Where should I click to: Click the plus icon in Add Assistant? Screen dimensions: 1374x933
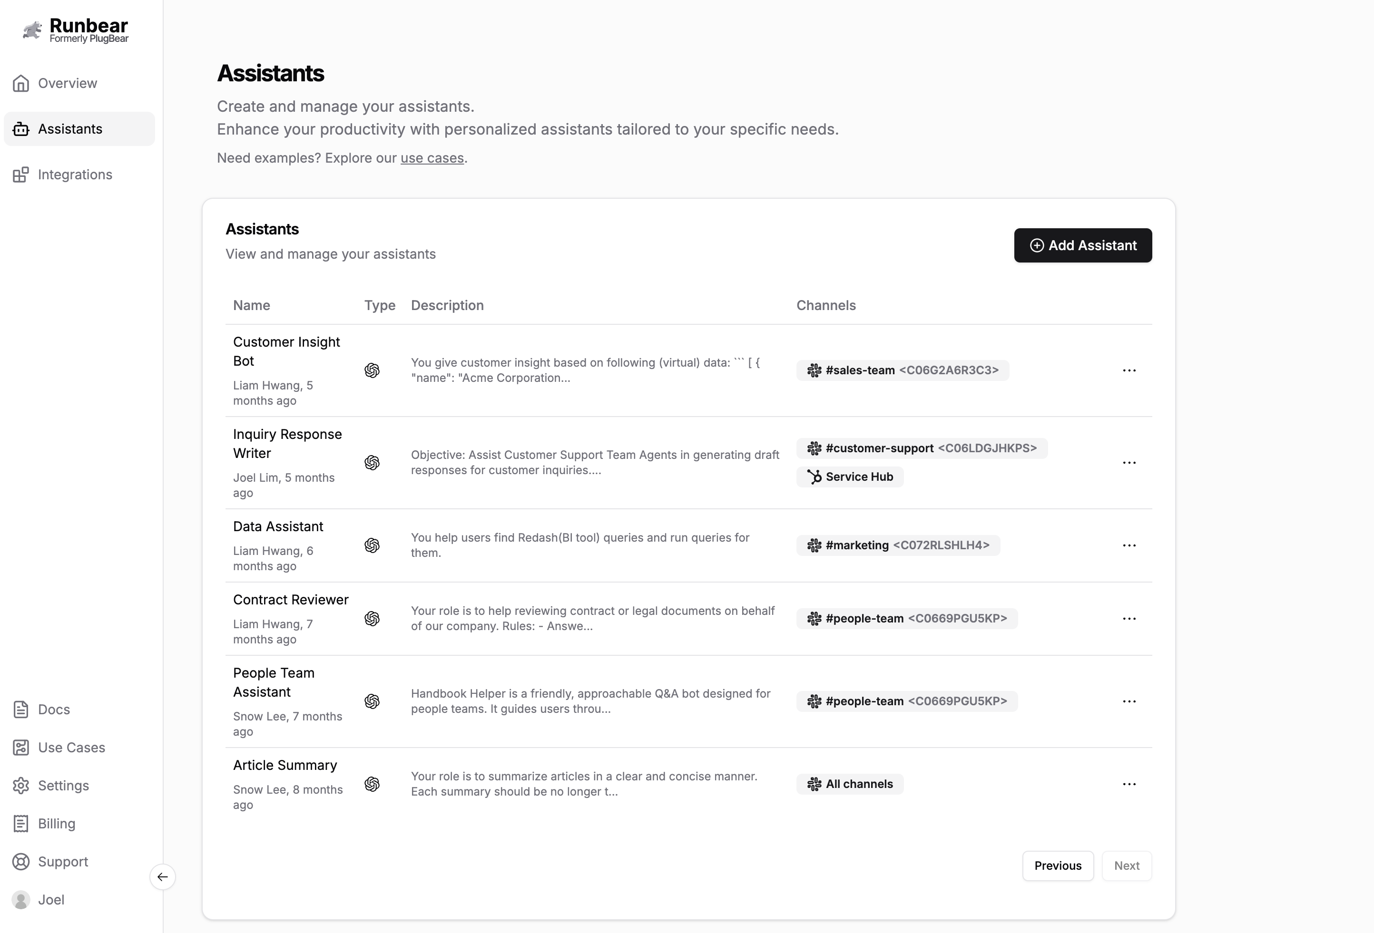tap(1037, 245)
